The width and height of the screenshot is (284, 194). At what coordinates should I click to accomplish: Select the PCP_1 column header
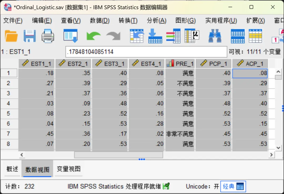point(213,64)
